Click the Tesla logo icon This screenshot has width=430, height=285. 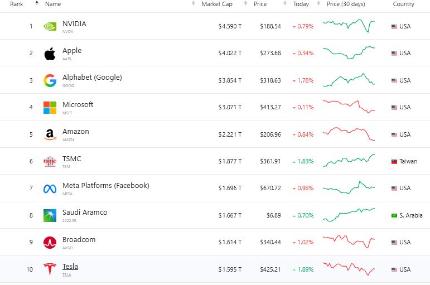pos(50,269)
